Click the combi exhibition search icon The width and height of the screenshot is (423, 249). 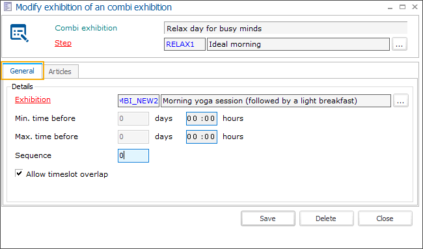[20, 33]
